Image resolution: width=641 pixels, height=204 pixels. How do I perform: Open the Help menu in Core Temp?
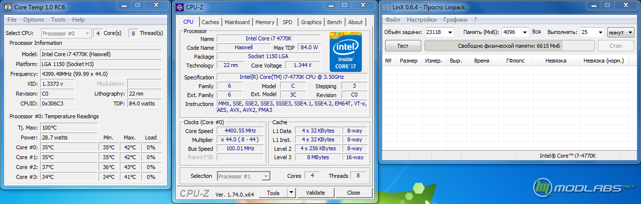coord(78,20)
